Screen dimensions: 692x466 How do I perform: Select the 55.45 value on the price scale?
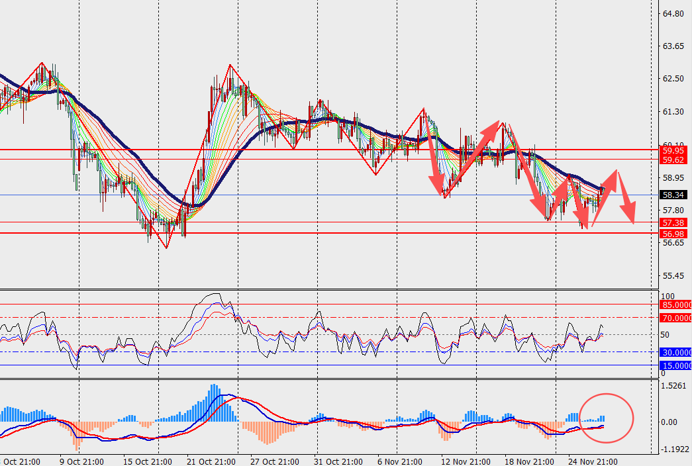point(673,276)
